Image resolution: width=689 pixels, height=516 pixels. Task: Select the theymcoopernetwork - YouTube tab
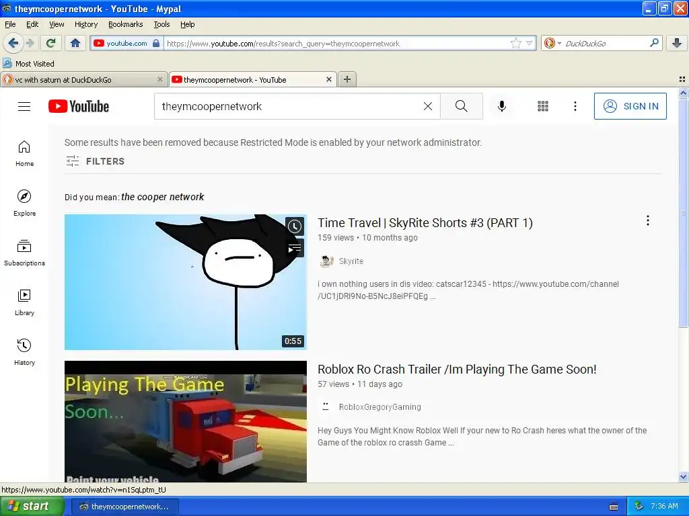point(253,79)
